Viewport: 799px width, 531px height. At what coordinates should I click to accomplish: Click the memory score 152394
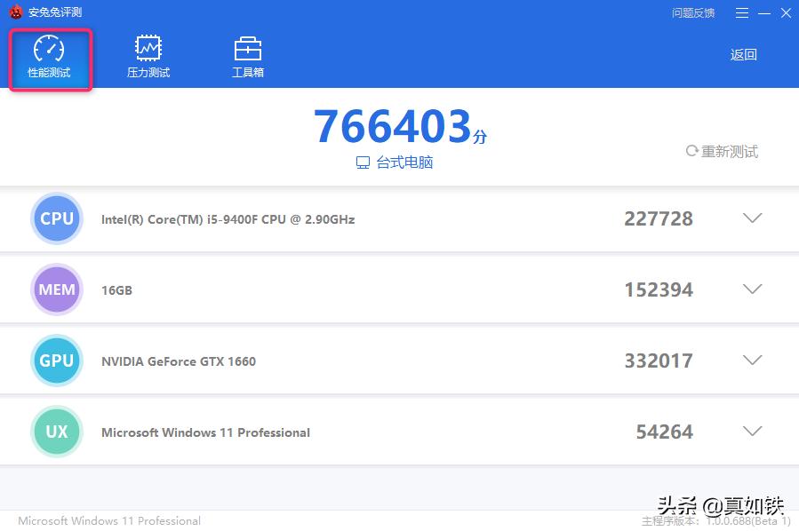click(x=659, y=289)
